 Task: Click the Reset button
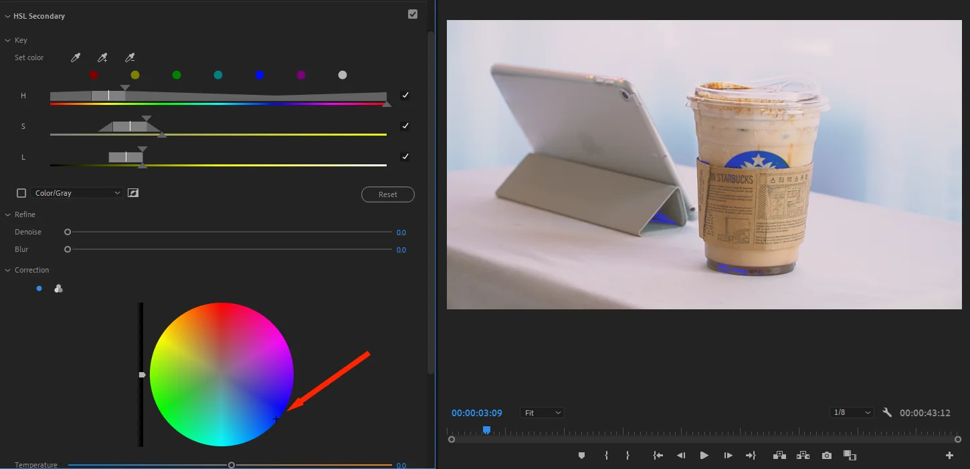388,194
